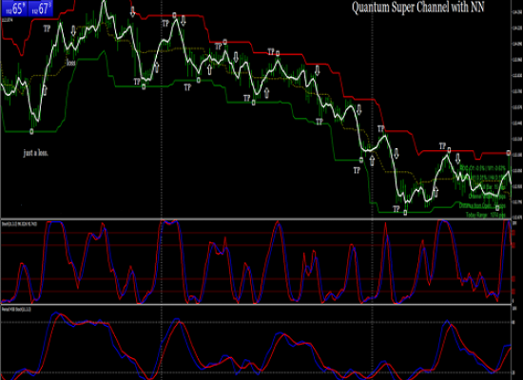Image resolution: width=523 pixels, height=380 pixels.
Task: Click the blue 67 buy price button
Action: coord(40,9)
